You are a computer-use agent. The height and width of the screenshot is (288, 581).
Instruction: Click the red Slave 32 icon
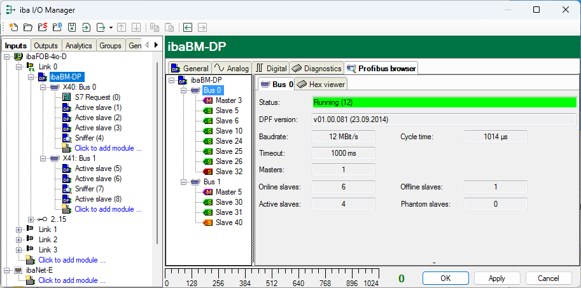208,172
